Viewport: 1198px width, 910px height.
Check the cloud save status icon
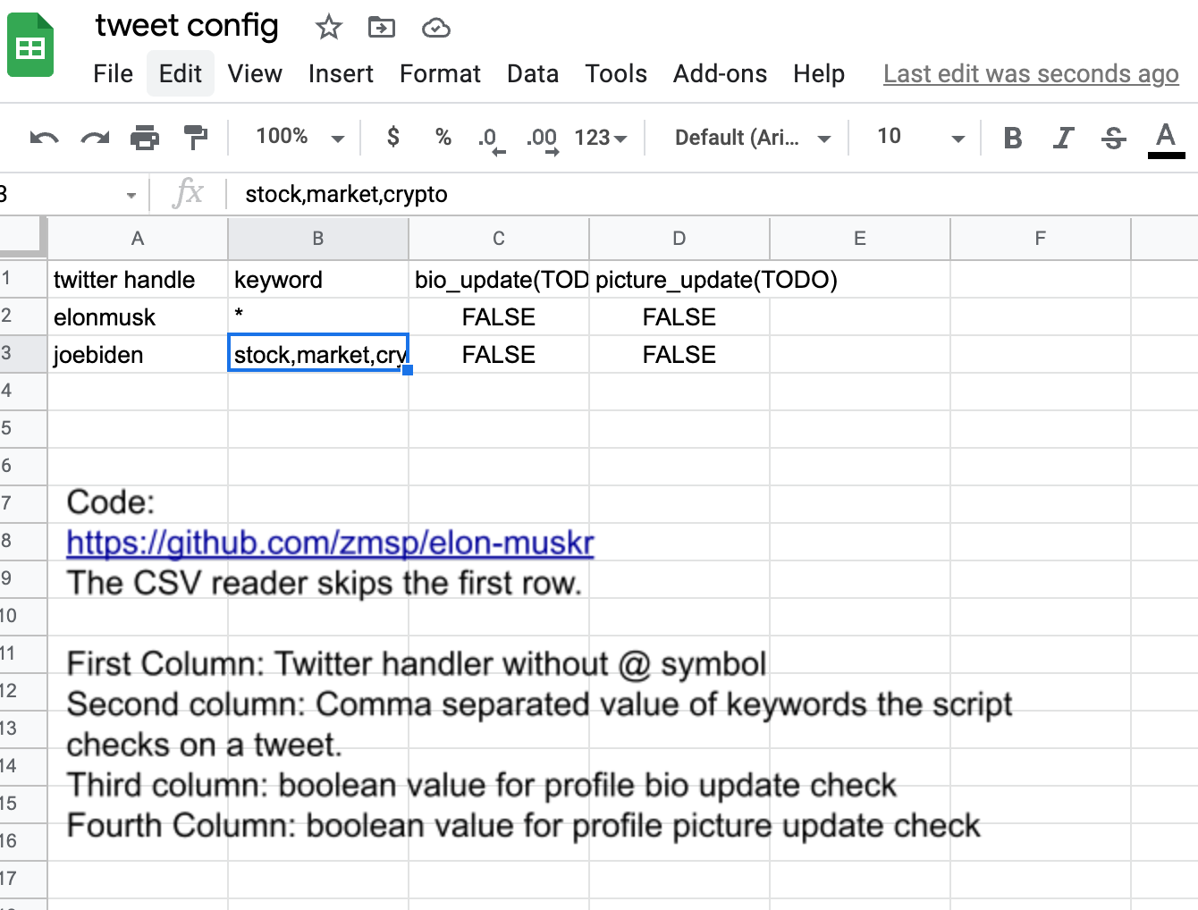click(x=435, y=28)
